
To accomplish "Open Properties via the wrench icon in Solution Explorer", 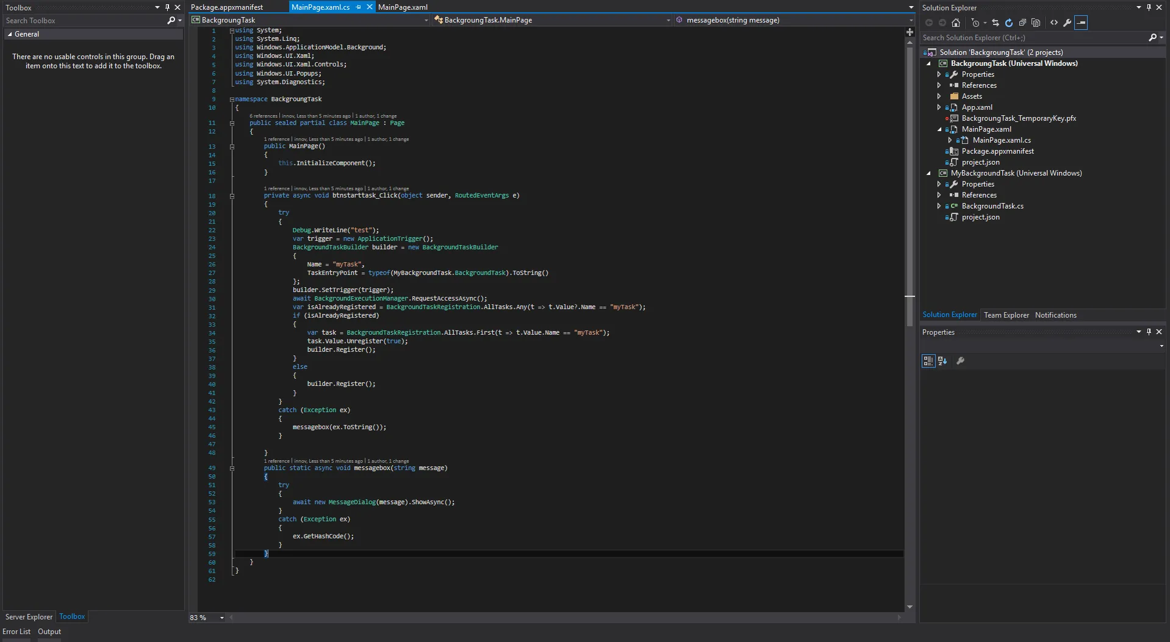I will (1067, 23).
